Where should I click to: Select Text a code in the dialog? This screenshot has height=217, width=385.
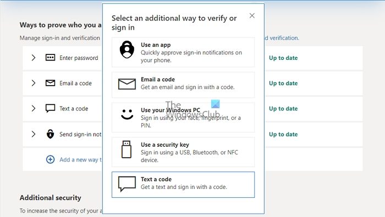[183, 185]
